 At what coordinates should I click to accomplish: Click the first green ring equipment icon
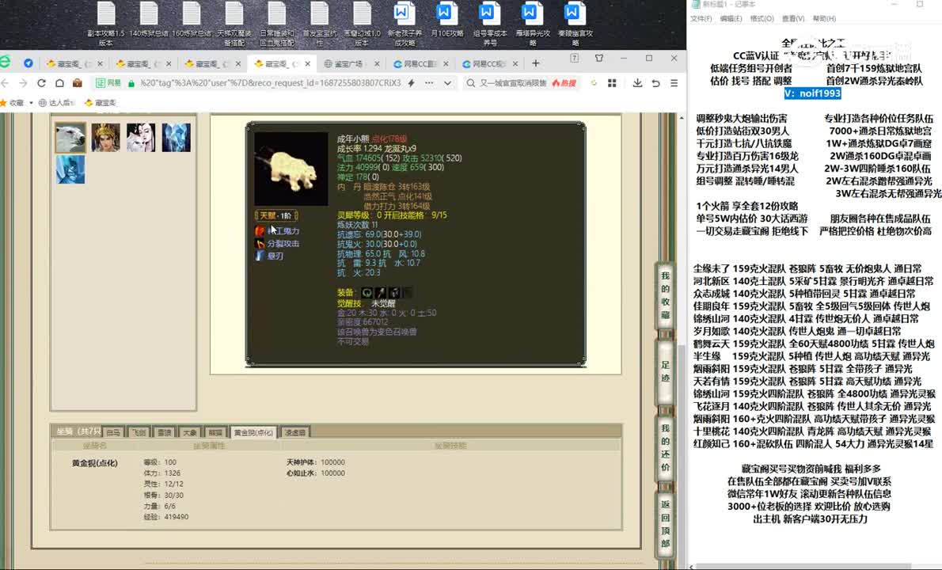[x=367, y=292]
